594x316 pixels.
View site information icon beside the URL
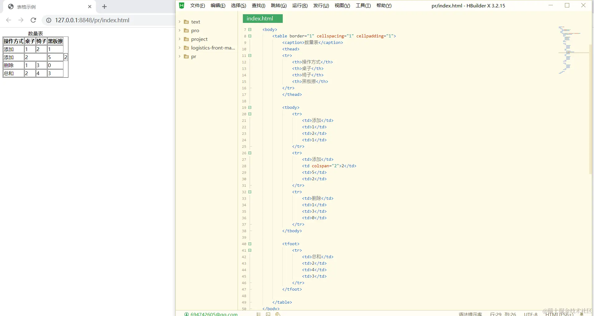tap(49, 20)
